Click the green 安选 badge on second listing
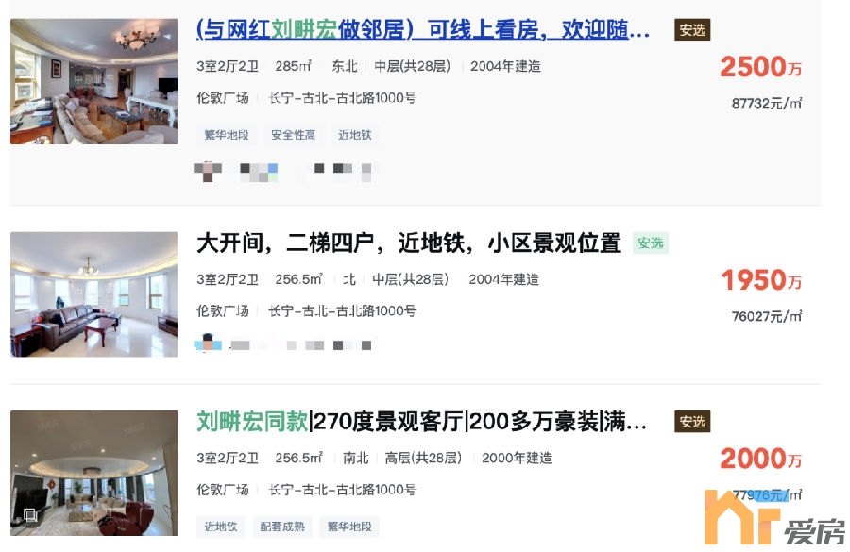 point(651,243)
